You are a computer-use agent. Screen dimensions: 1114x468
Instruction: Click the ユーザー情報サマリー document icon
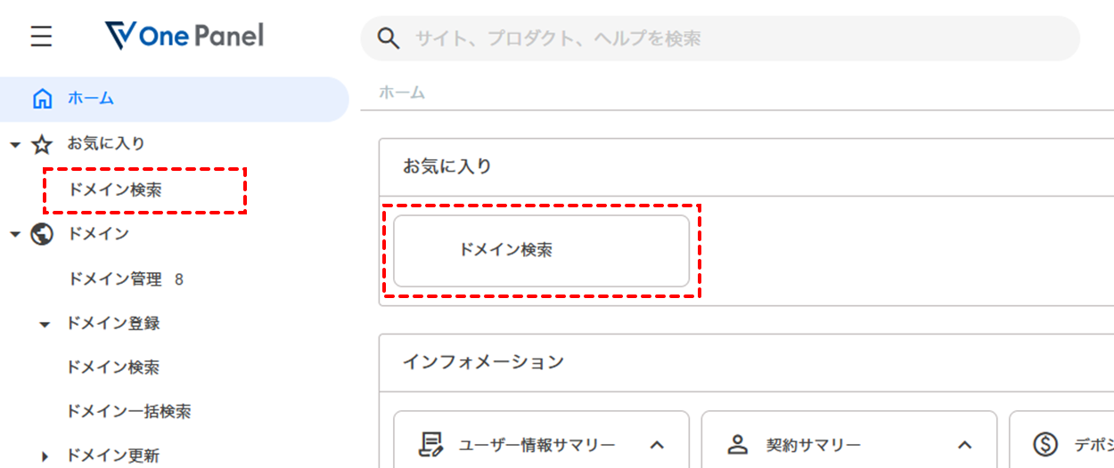click(x=431, y=444)
